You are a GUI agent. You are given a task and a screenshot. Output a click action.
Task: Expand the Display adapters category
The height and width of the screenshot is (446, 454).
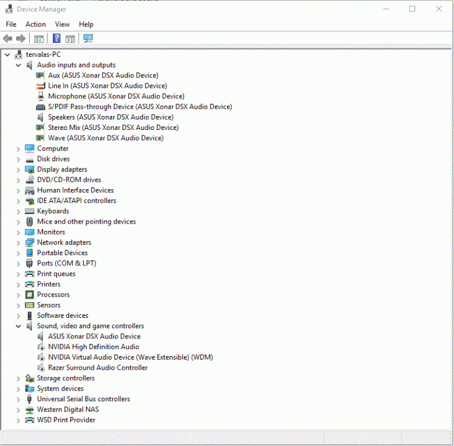[18, 170]
